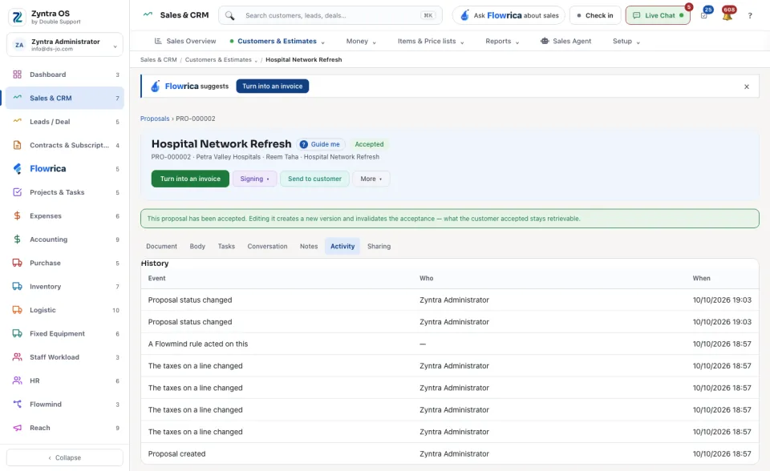Viewport: 770px width, 471px height.
Task: Click the Proposal created event row
Action: [450, 454]
